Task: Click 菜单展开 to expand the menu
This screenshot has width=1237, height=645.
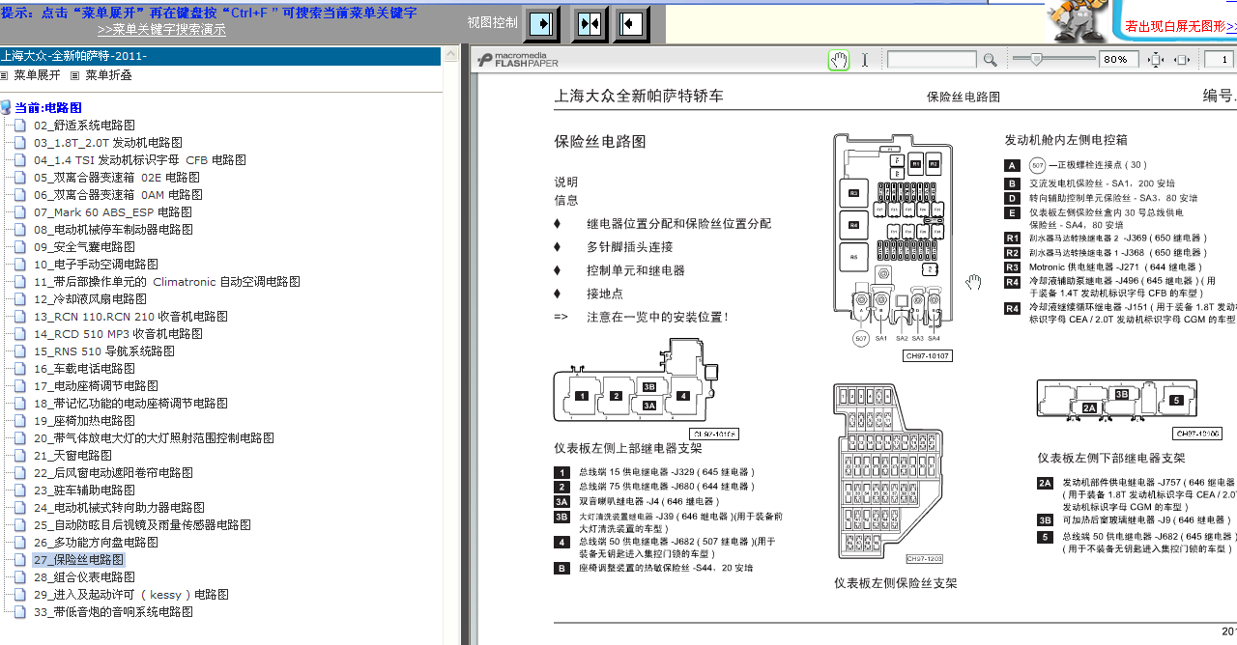Action: point(37,75)
